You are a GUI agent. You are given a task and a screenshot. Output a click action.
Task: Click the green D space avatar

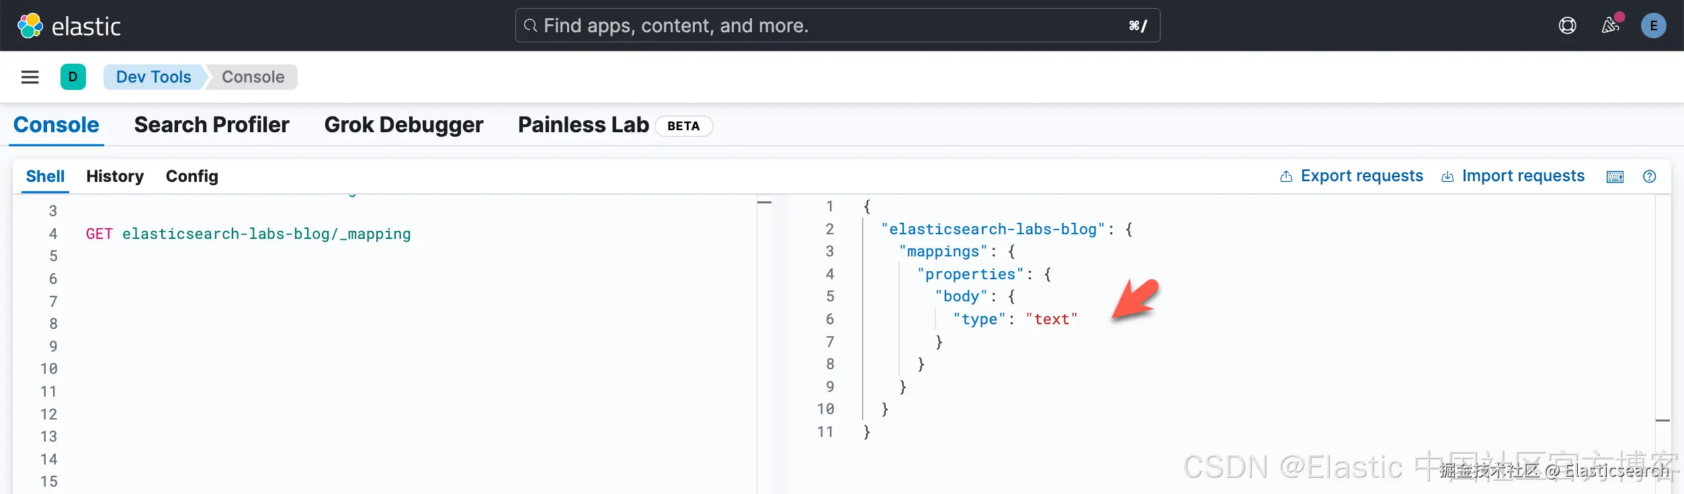73,77
